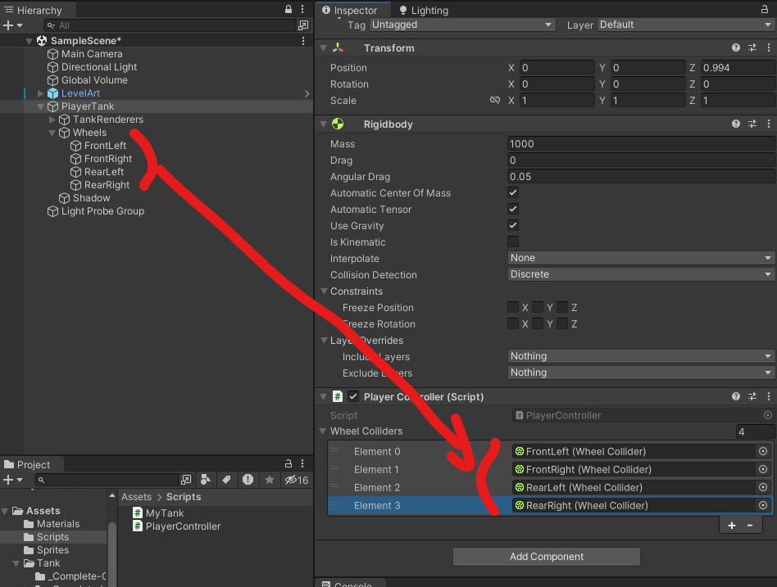The width and height of the screenshot is (777, 587).
Task: Collapse the Wheels object
Action: pyautogui.click(x=52, y=133)
